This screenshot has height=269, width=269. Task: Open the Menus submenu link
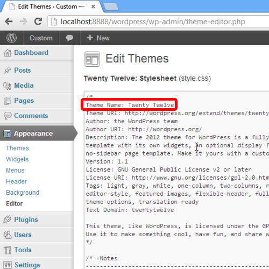[15, 171]
